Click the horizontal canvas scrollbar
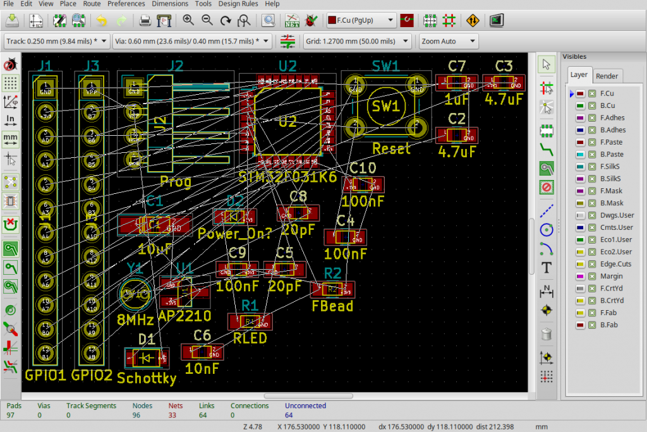Screen dimensions: 647x432 pos(308,396)
